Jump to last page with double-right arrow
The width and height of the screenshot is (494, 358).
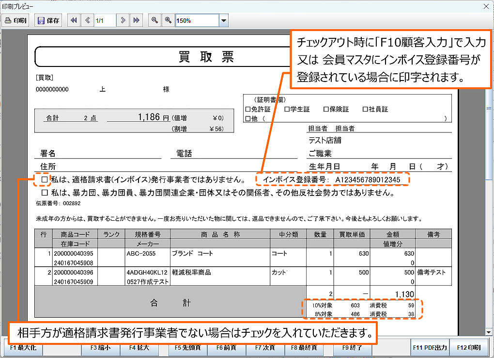137,20
